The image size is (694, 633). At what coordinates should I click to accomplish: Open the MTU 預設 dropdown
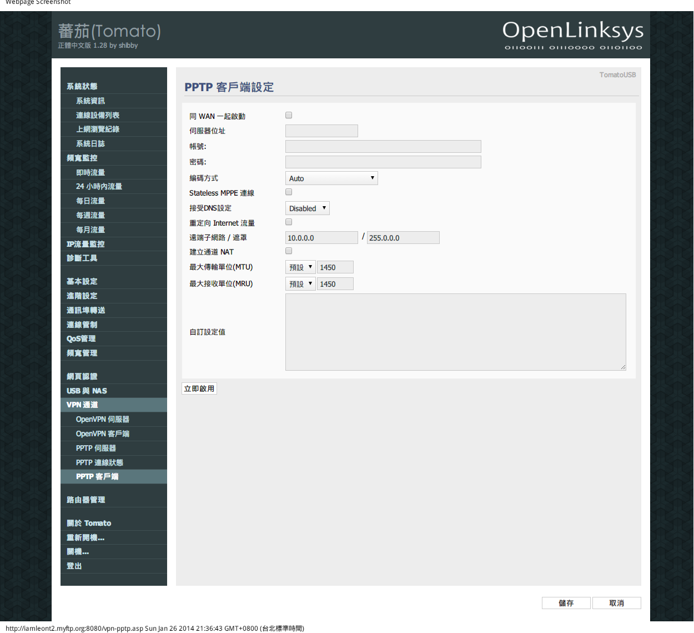click(x=300, y=267)
